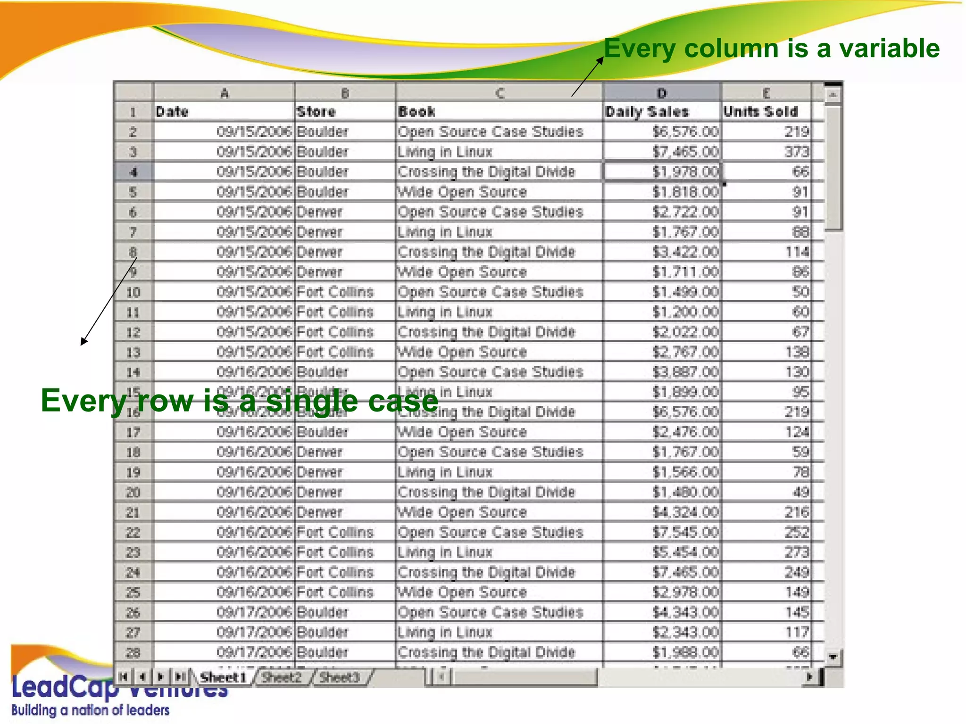Select cell with $1,480.00 in row 20
966x724 pixels.
coord(662,492)
